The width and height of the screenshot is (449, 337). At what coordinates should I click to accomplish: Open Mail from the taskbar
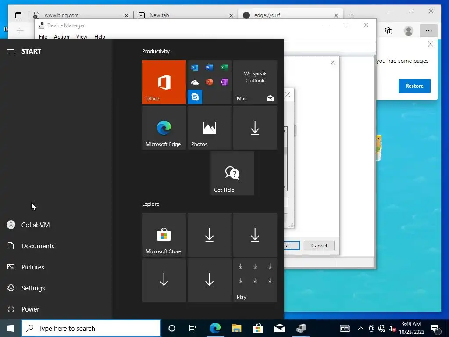pyautogui.click(x=279, y=328)
